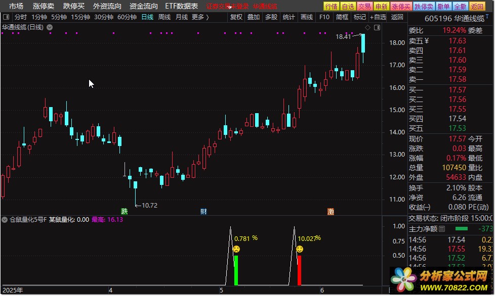This screenshot has height=296, width=496.
Task: Click the 18.41 high price label
Action: point(343,36)
